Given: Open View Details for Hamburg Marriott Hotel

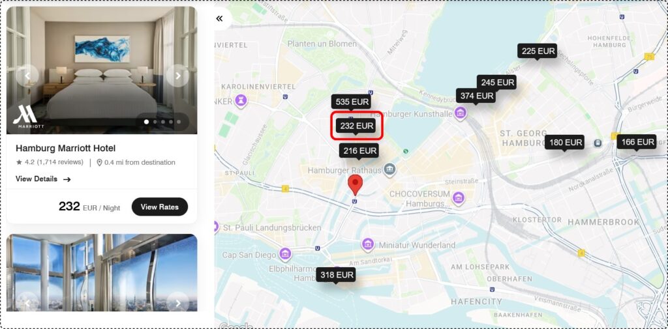Looking at the screenshot, I should (43, 179).
